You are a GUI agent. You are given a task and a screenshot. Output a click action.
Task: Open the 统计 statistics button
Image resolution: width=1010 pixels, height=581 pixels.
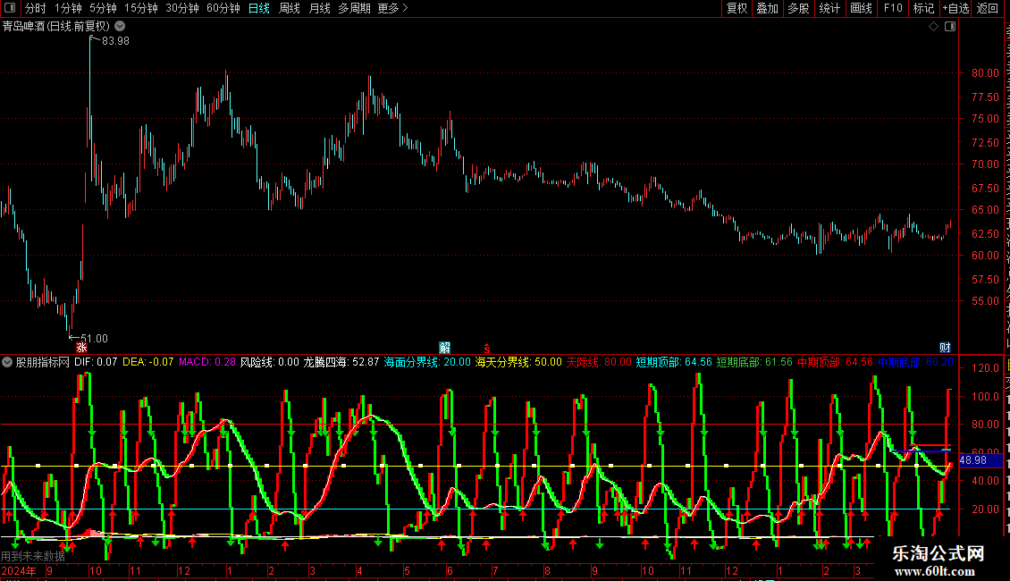pos(829,8)
